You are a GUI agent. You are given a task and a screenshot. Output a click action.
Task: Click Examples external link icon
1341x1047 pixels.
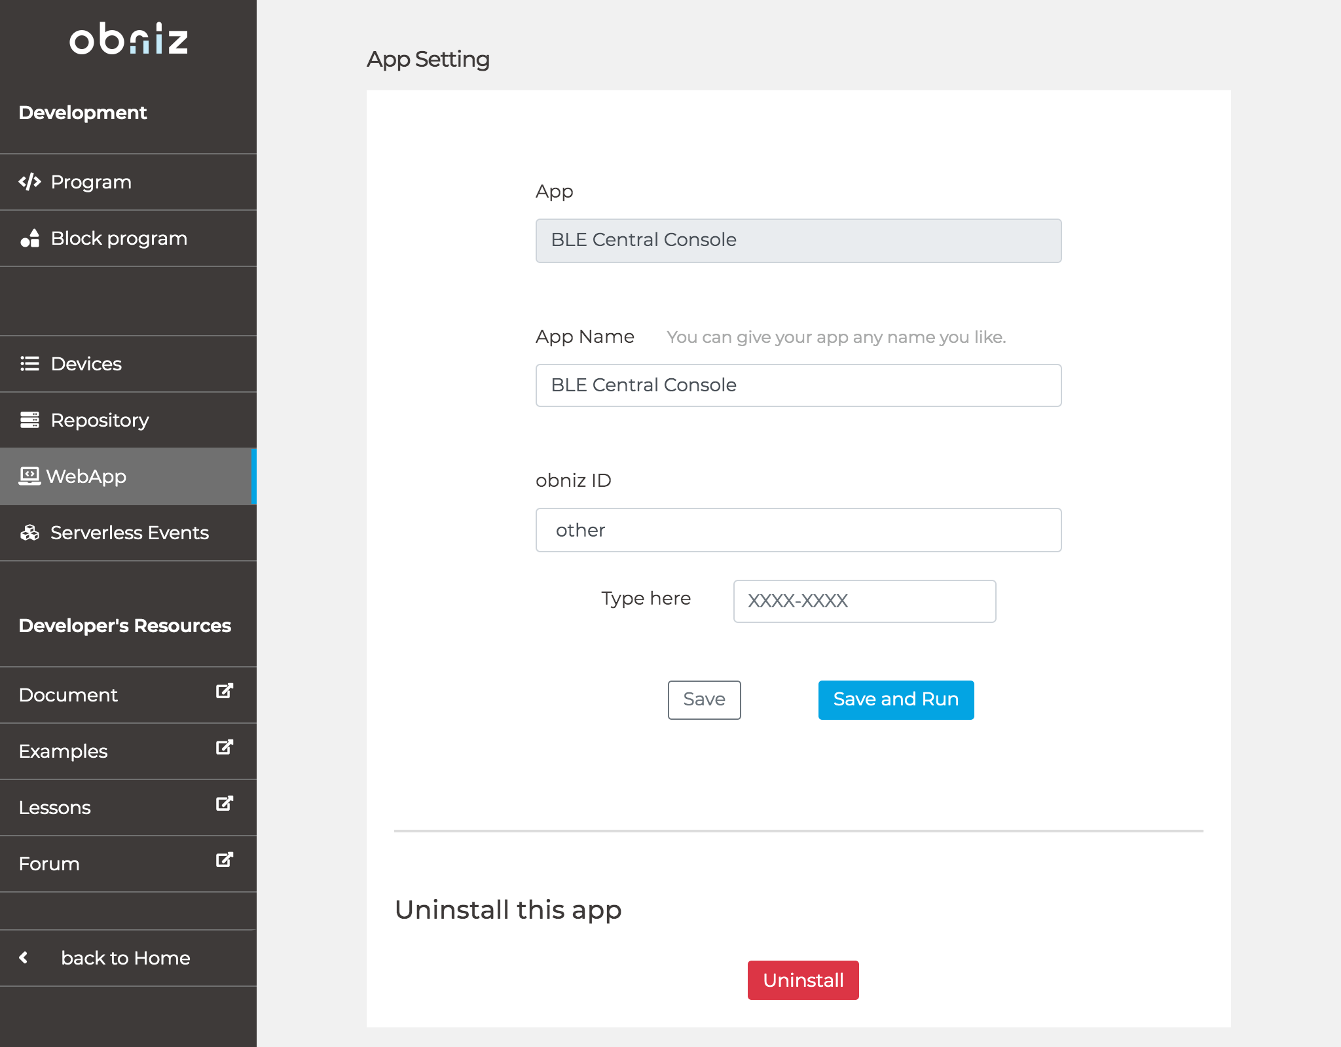225,747
